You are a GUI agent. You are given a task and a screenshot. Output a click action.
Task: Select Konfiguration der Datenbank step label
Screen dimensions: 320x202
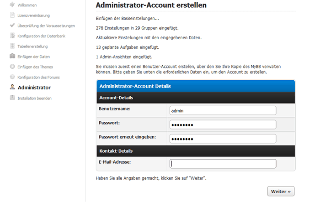click(42, 36)
